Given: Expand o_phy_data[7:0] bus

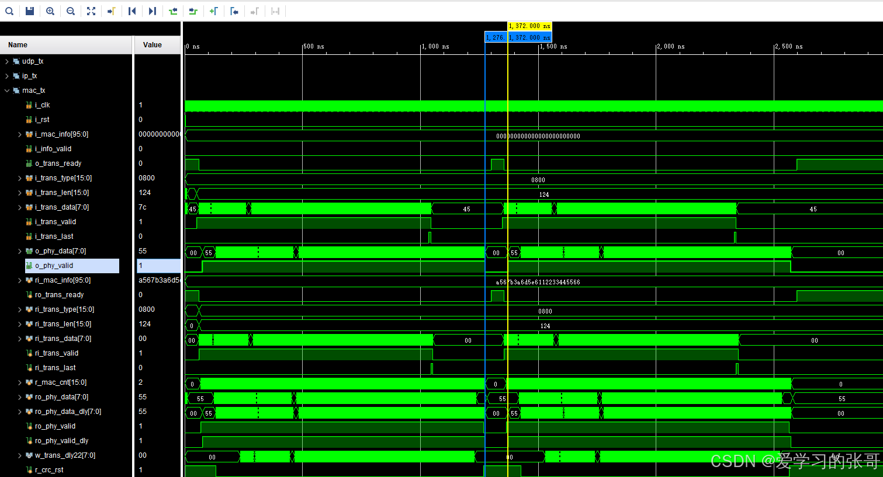Looking at the screenshot, I should pos(20,251).
